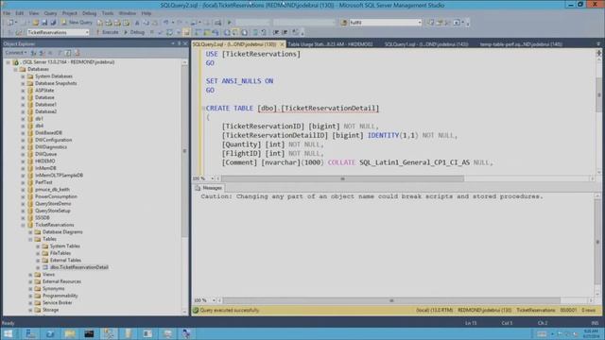The height and width of the screenshot is (340, 605).
Task: Toggle Include Live Query Statistics
Action: point(207,32)
